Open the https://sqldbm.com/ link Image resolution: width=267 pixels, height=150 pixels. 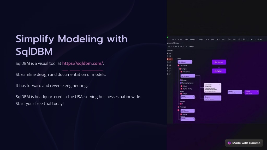click(82, 63)
